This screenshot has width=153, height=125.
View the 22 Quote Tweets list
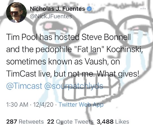[x=70, y=122]
